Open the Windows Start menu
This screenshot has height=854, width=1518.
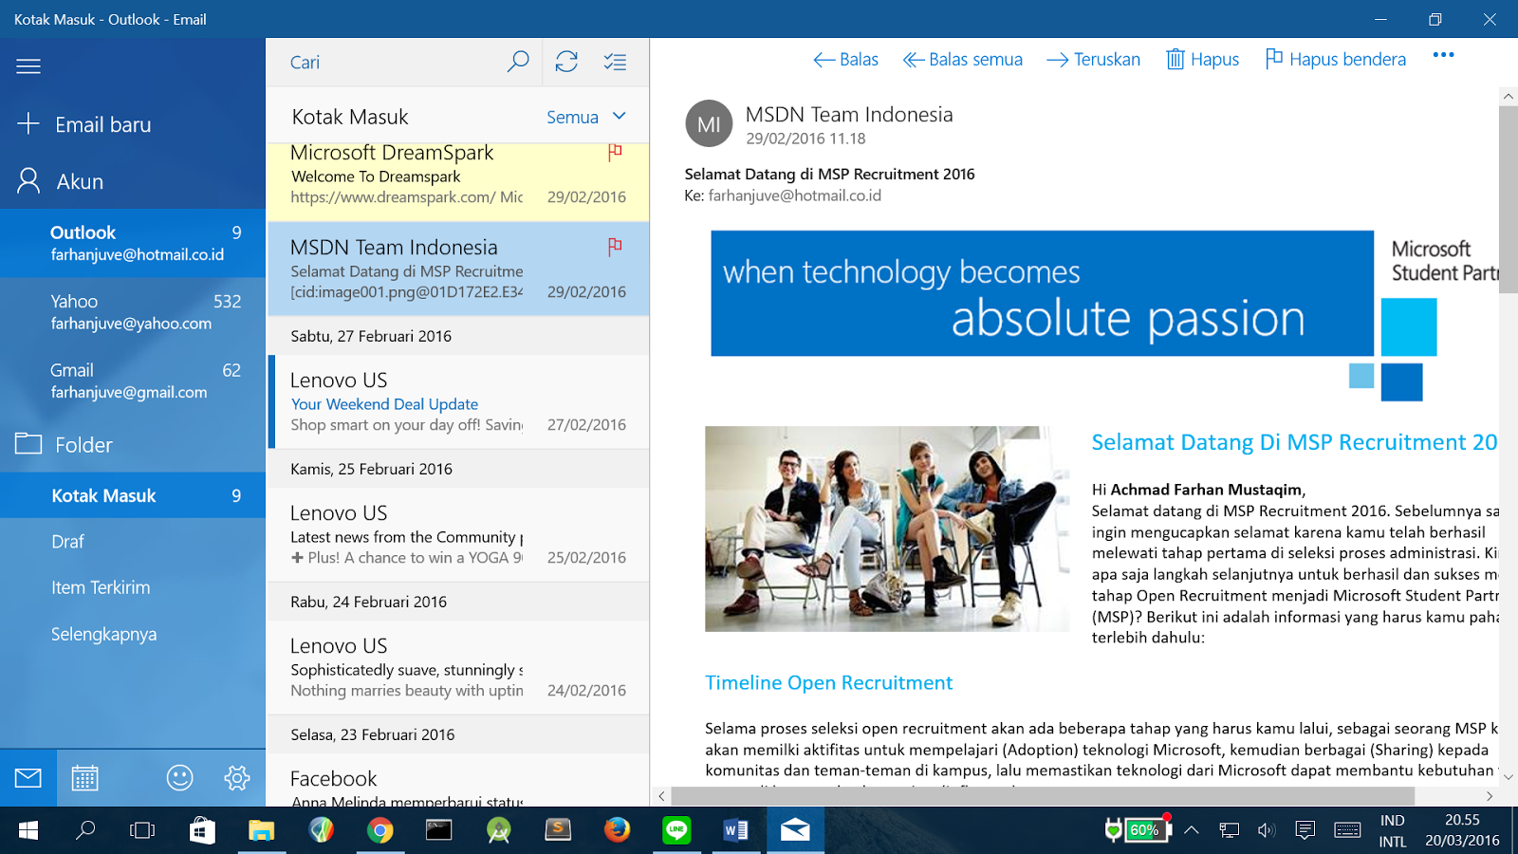coord(28,830)
